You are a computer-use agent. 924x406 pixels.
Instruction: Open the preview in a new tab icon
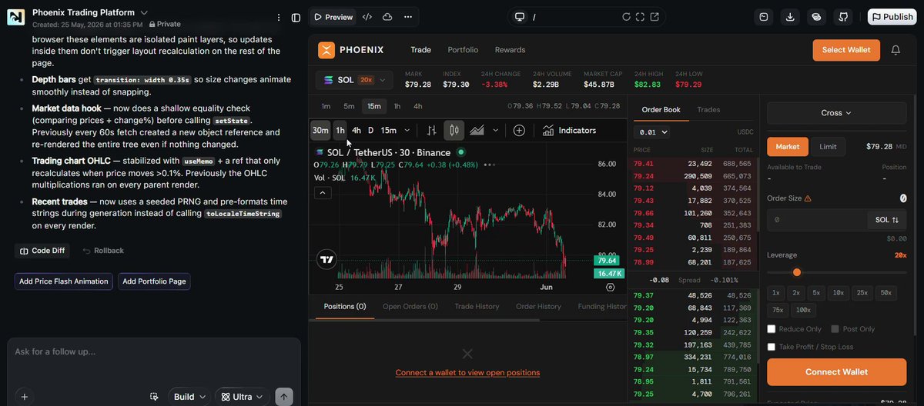pos(654,17)
